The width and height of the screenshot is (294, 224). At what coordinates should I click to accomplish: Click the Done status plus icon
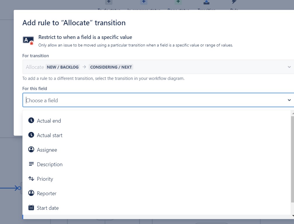[178, 2]
